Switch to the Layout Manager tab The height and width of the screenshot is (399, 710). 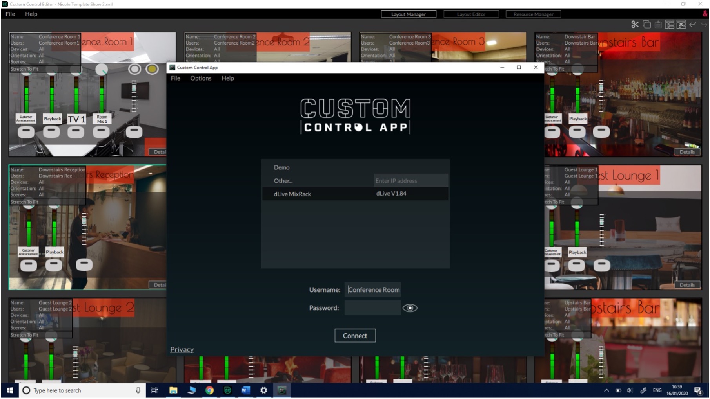pyautogui.click(x=409, y=14)
